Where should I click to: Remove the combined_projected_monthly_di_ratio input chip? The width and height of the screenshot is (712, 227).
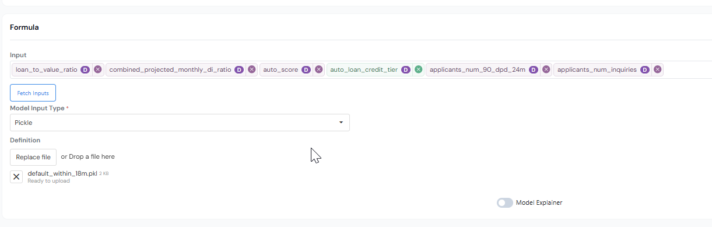pos(252,69)
